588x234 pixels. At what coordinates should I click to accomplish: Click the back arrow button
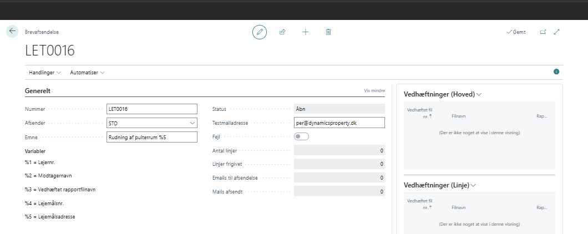(12, 32)
